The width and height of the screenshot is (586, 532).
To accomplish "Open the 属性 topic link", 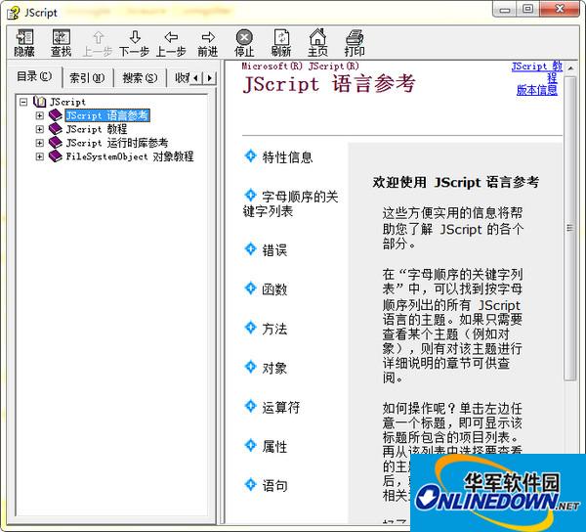I will (274, 446).
